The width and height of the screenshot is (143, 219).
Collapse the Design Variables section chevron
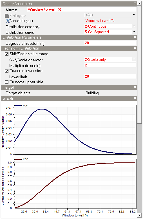[x=135, y=4]
